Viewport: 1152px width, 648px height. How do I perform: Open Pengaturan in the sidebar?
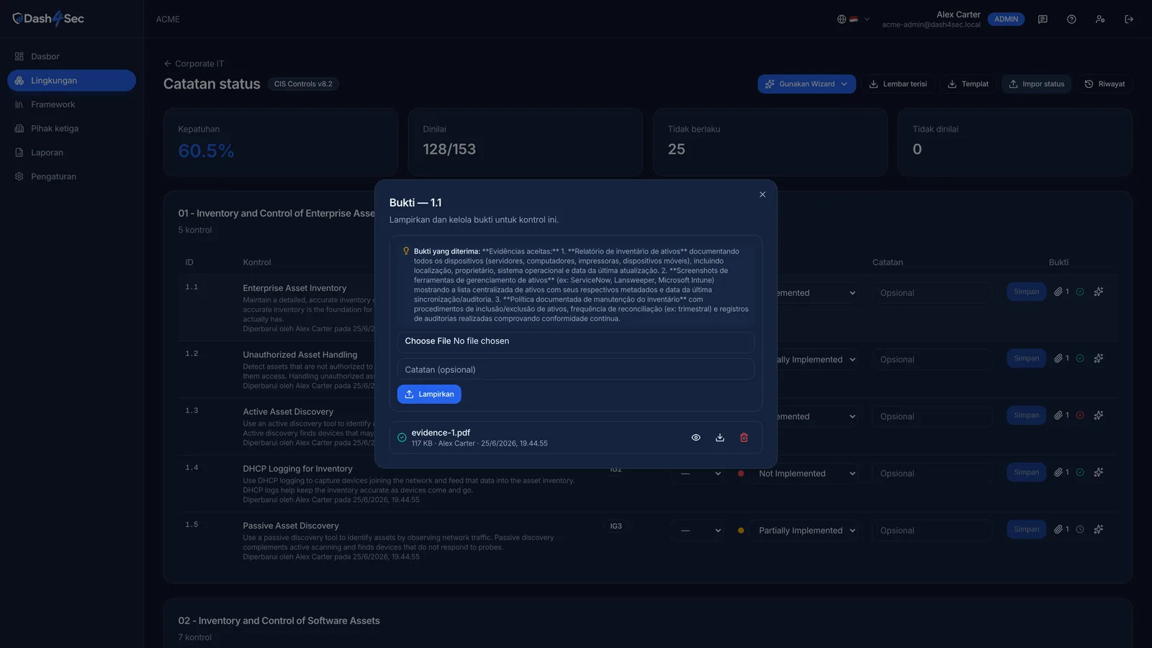point(71,176)
